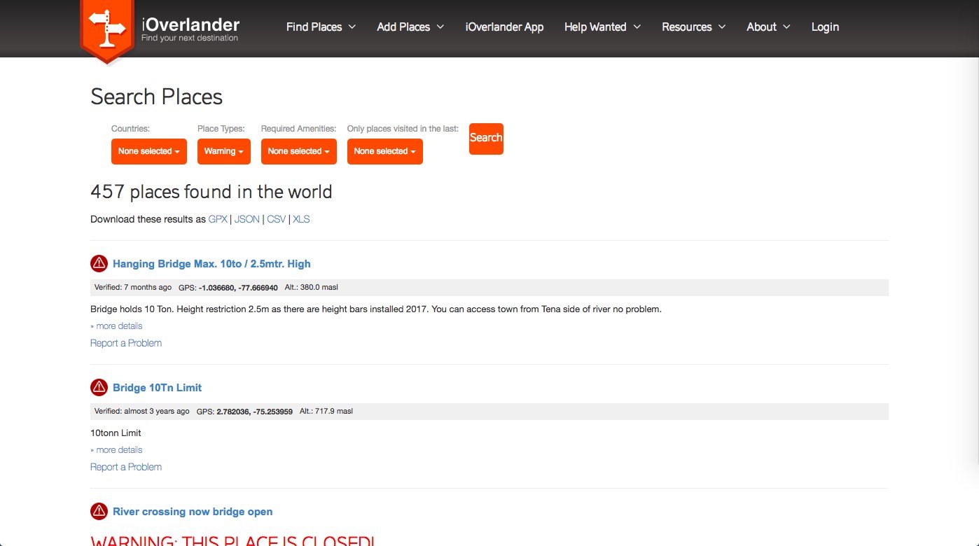The image size is (979, 546).
Task: Open Hanging Bridge Max. 10to place link
Action: pos(211,264)
